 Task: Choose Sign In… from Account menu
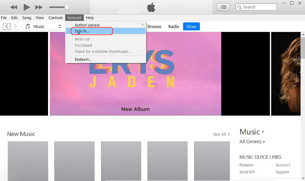click(x=106, y=31)
